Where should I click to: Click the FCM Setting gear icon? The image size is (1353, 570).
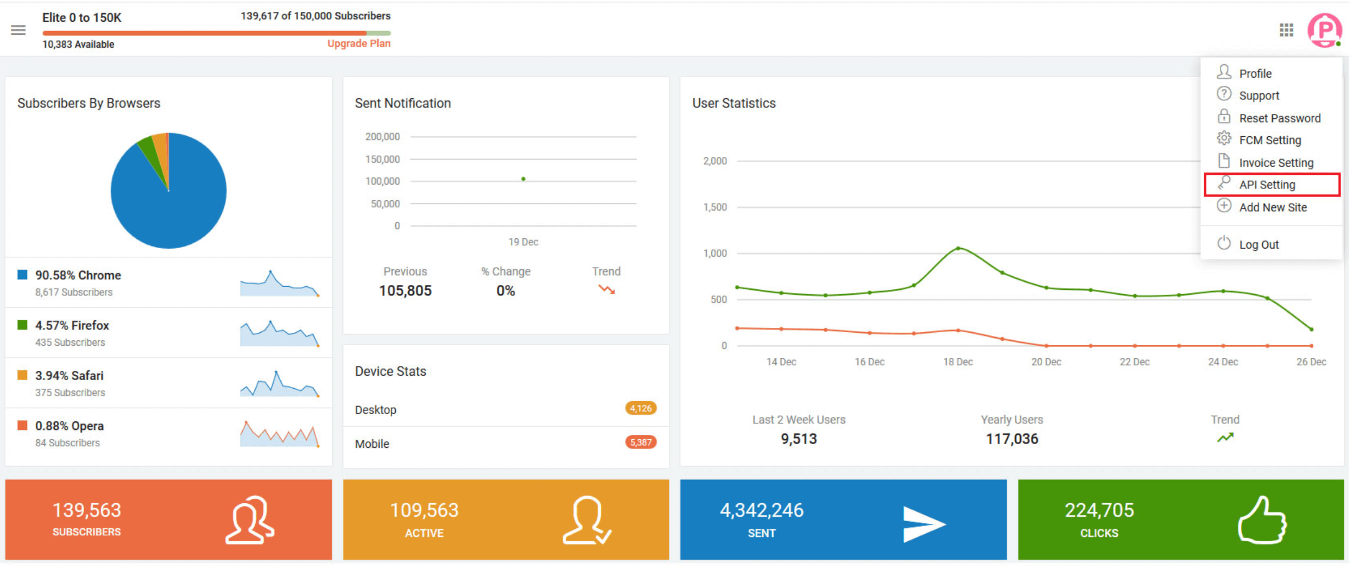tap(1225, 140)
